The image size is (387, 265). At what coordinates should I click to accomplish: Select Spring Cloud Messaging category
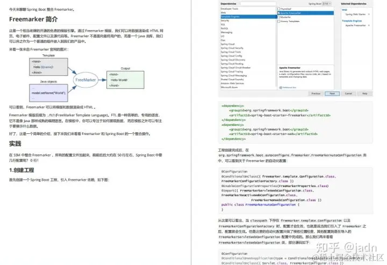[x=233, y=75]
